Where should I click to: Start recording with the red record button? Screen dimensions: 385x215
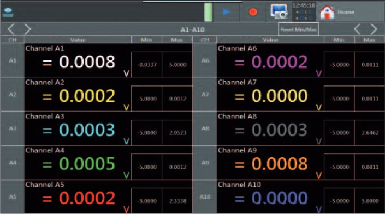point(253,12)
